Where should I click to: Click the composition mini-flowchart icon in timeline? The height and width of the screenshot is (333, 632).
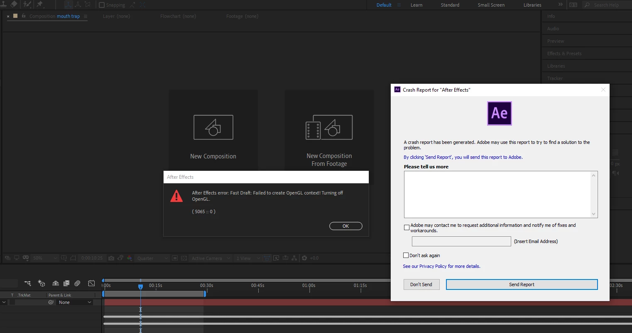coord(27,283)
